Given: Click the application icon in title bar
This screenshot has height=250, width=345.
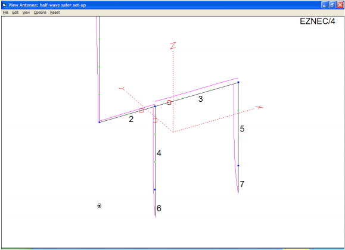Looking at the screenshot, I should coord(4,5).
